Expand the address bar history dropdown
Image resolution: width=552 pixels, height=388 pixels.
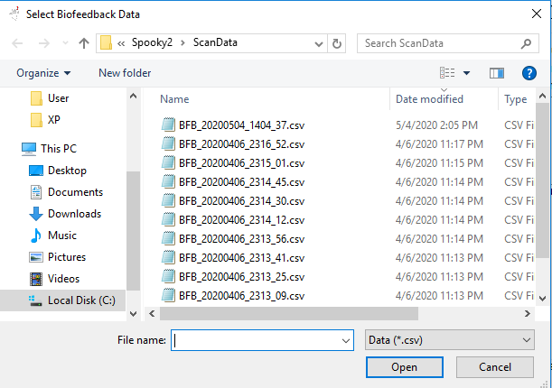318,43
